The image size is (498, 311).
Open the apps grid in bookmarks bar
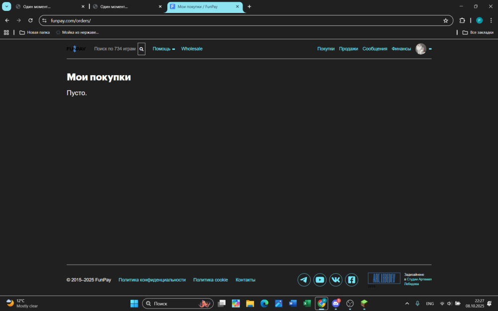pos(6,32)
